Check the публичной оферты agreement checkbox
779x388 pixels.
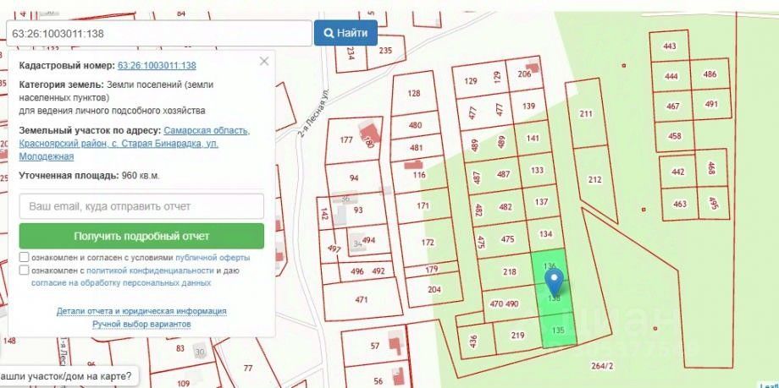pyautogui.click(x=24, y=258)
